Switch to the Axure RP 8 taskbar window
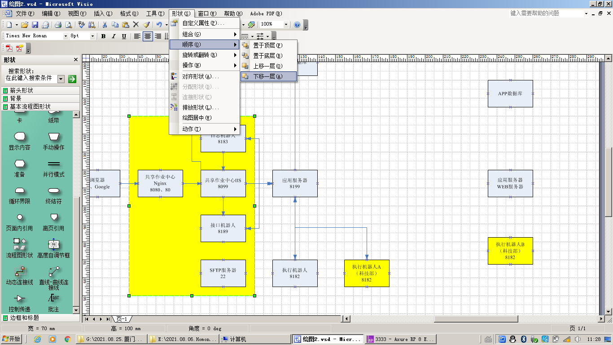613x345 pixels. coord(401,339)
